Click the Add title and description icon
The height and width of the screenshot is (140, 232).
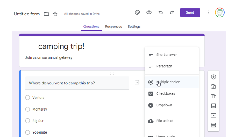pos(213,96)
